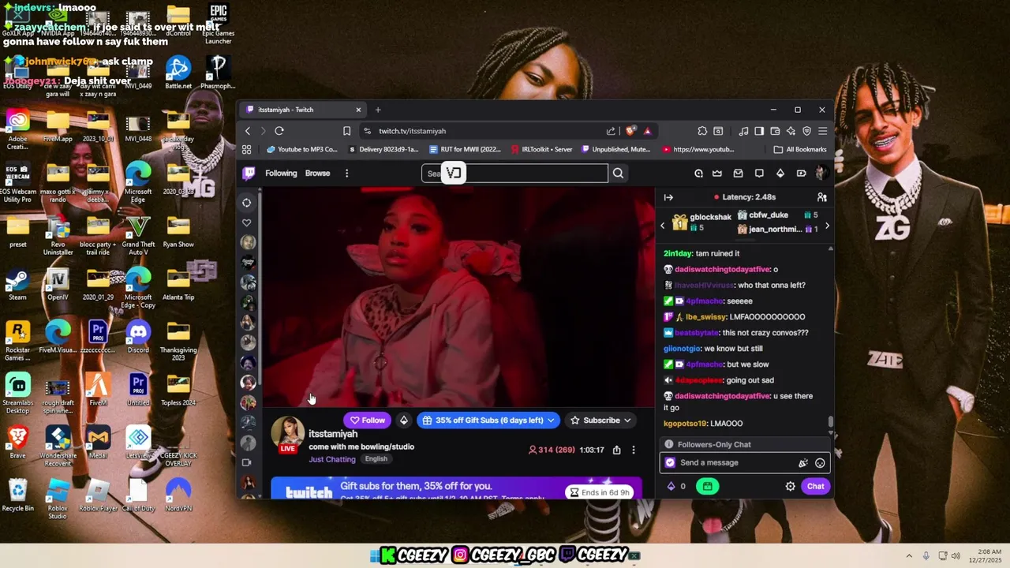Toggle favorites heart in left sidebar
Viewport: 1010px width, 568px height.
coord(247,222)
